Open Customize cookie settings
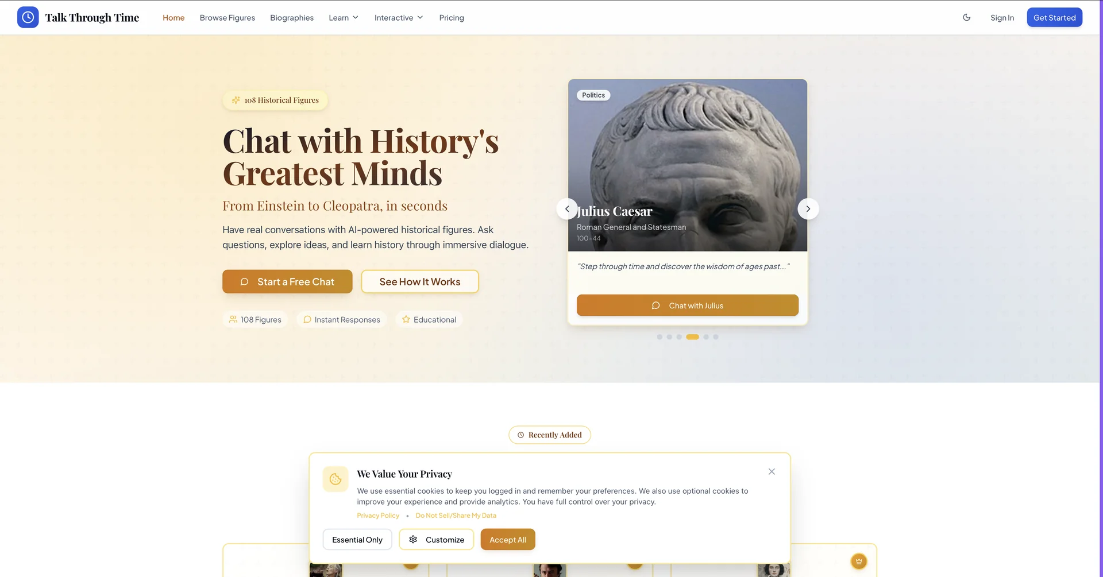The image size is (1103, 577). pos(437,539)
